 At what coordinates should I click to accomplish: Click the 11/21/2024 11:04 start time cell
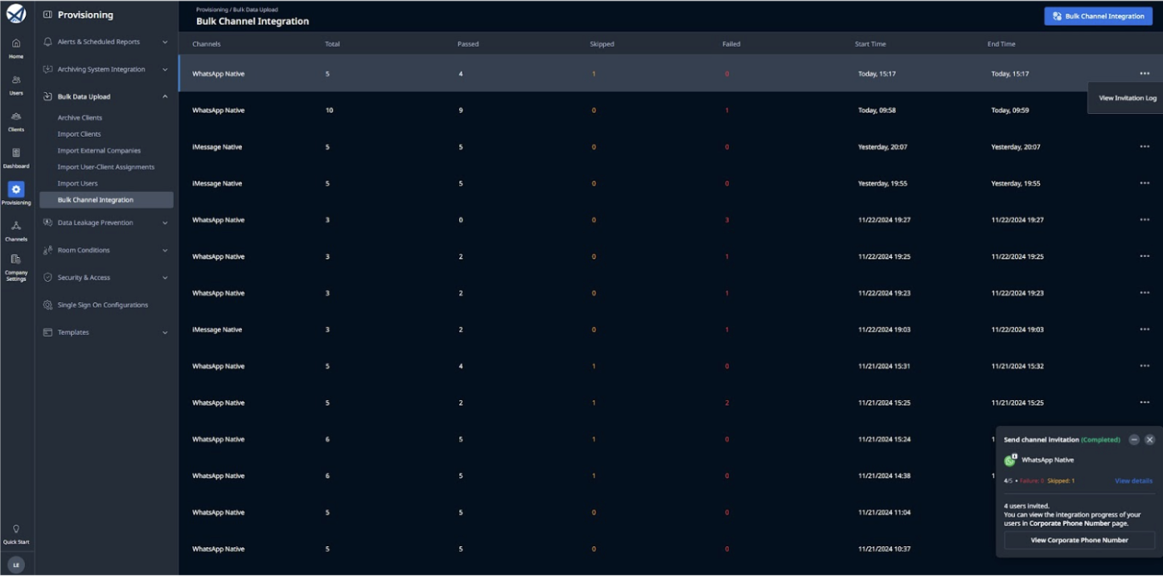884,513
